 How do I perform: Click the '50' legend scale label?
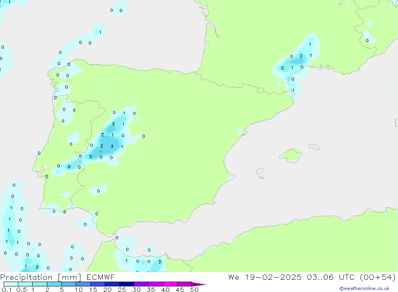(x=195, y=290)
